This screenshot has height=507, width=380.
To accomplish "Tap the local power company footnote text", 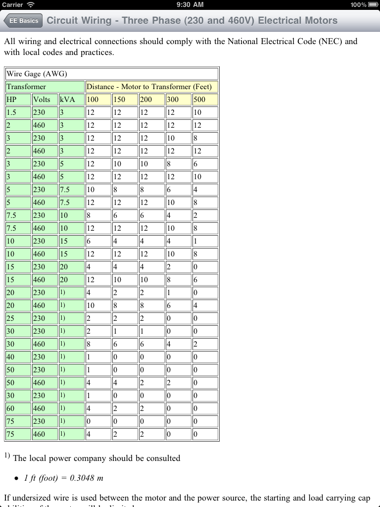I will pyautogui.click(x=96, y=458).
